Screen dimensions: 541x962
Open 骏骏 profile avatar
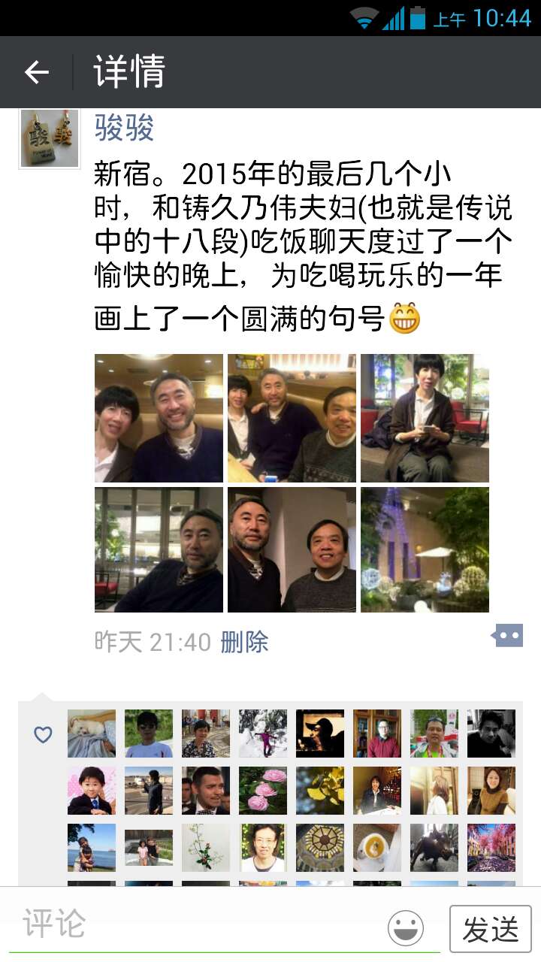(50, 138)
